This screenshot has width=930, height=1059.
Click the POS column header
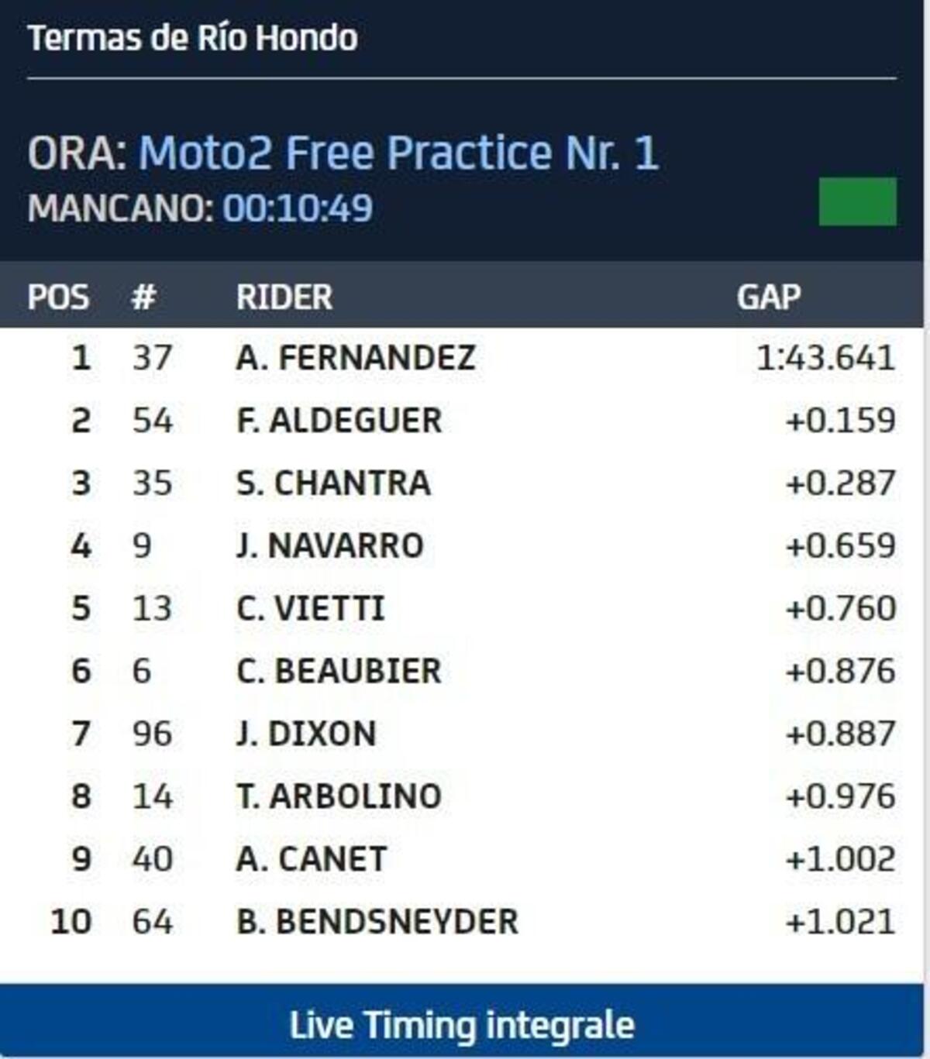click(58, 297)
